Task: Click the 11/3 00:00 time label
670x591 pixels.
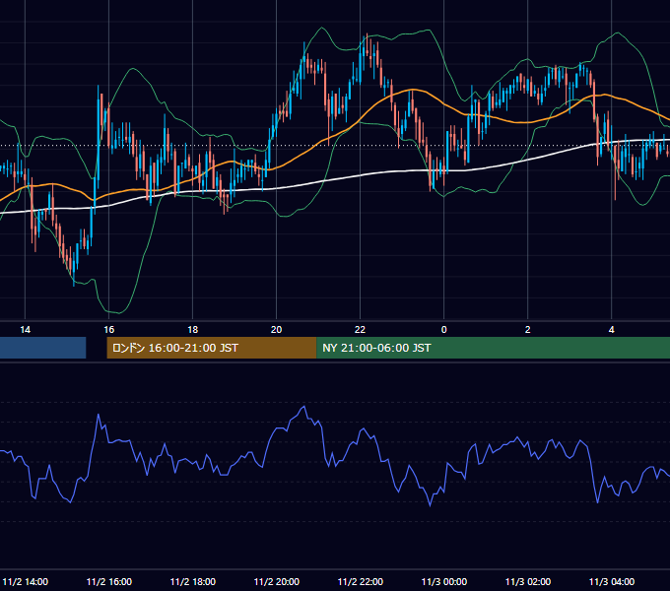Action: (x=444, y=581)
